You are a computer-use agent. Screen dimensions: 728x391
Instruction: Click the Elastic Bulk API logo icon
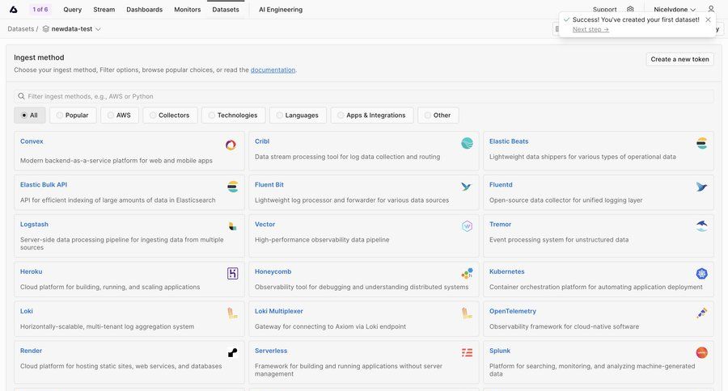click(x=233, y=187)
